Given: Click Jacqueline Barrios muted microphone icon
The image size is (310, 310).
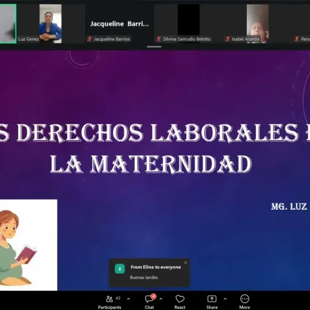Looking at the screenshot, I should [90, 39].
